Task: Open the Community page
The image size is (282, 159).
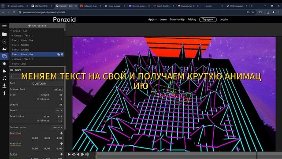Action: (x=177, y=19)
